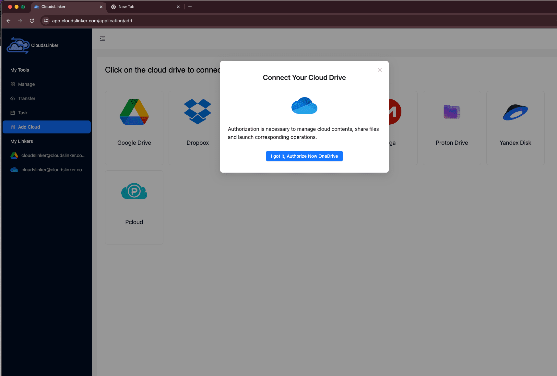Go back with the browser back arrow
The image size is (557, 376).
(x=8, y=21)
